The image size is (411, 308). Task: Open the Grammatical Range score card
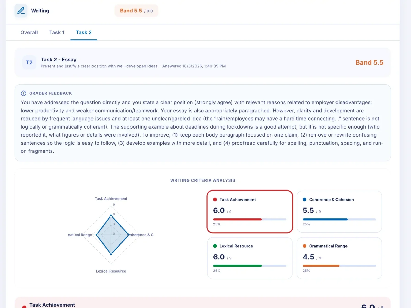point(339,258)
